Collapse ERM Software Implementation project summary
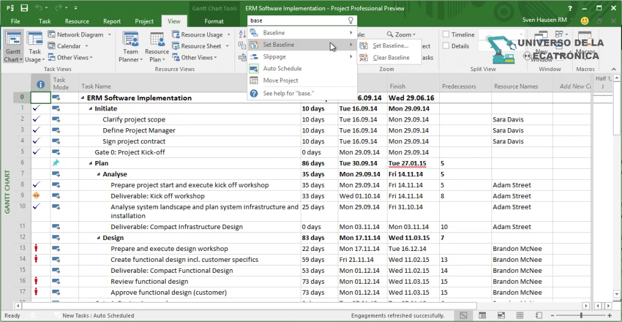The image size is (622, 322). pos(83,98)
